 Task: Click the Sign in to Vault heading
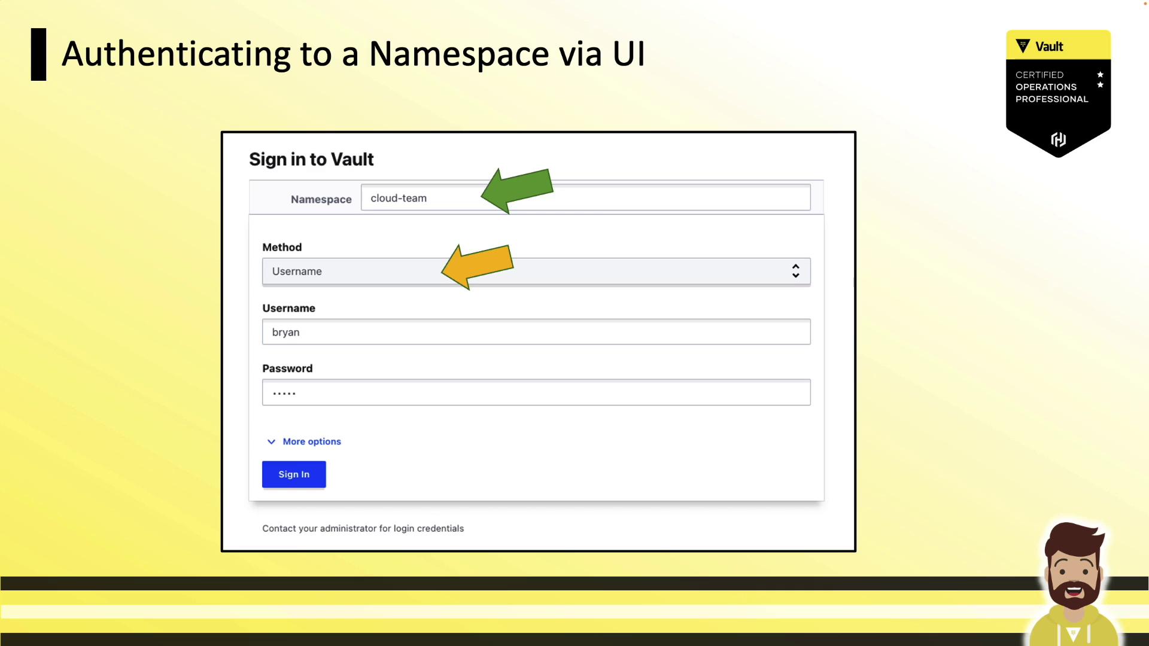(x=311, y=159)
